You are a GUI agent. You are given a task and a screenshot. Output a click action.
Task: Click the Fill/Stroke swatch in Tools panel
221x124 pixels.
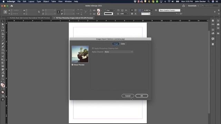point(3,85)
